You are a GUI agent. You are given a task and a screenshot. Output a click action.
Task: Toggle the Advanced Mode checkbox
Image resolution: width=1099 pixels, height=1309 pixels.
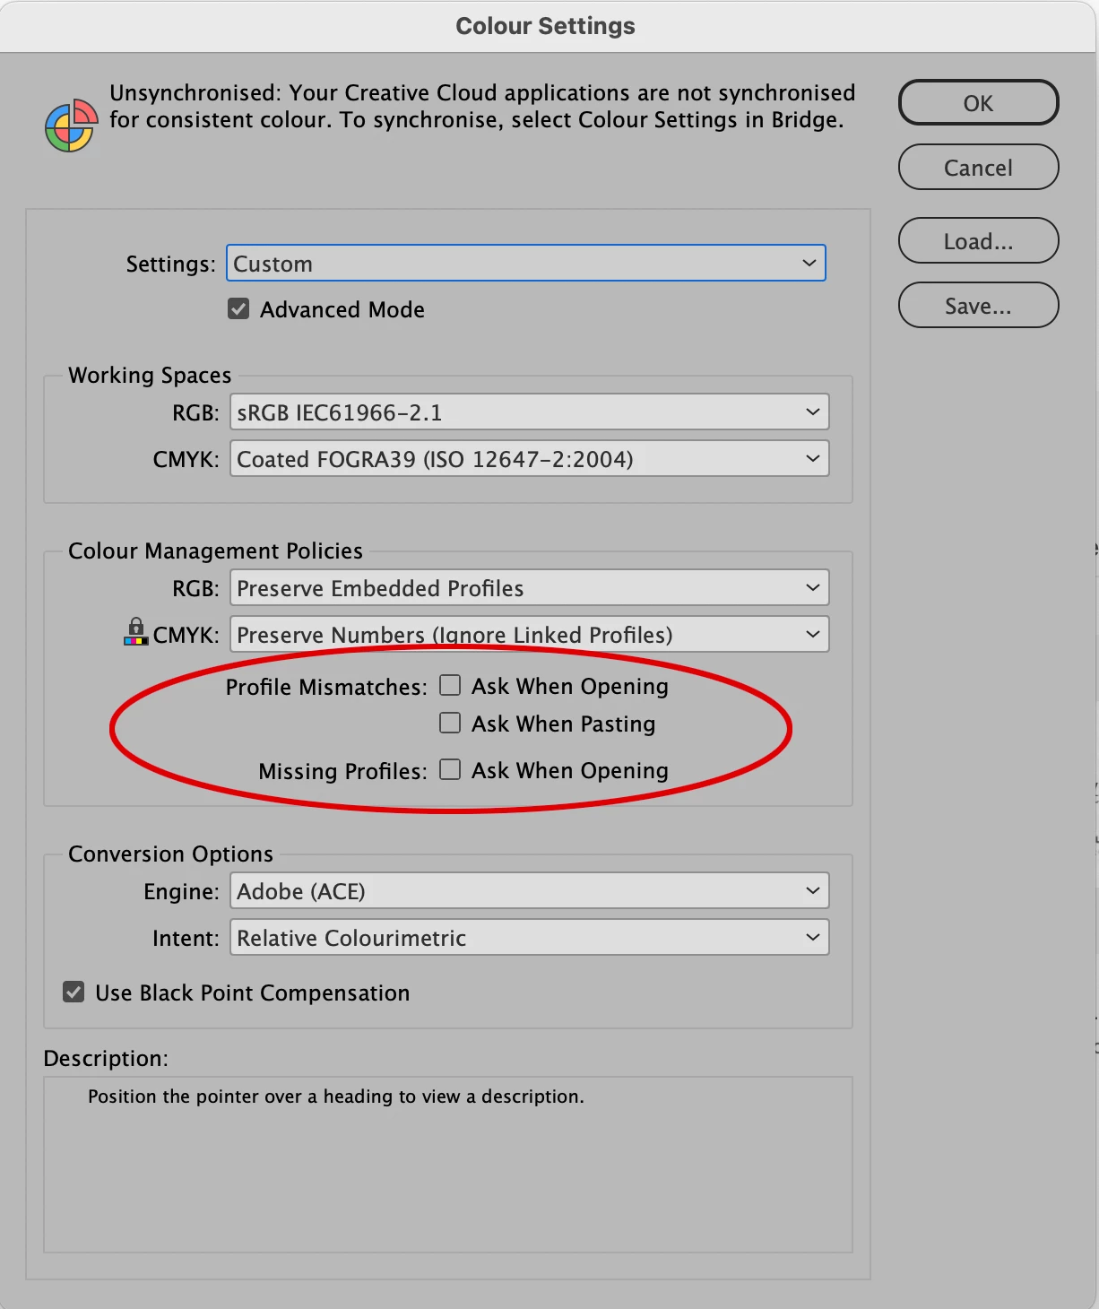click(x=238, y=309)
